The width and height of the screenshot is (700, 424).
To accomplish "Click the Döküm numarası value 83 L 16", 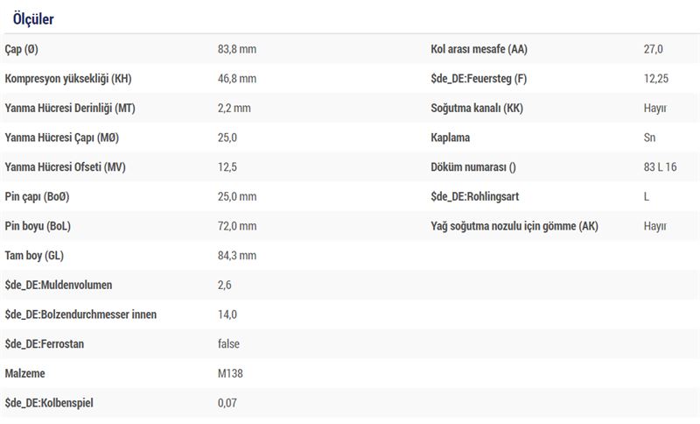I will 661,167.
